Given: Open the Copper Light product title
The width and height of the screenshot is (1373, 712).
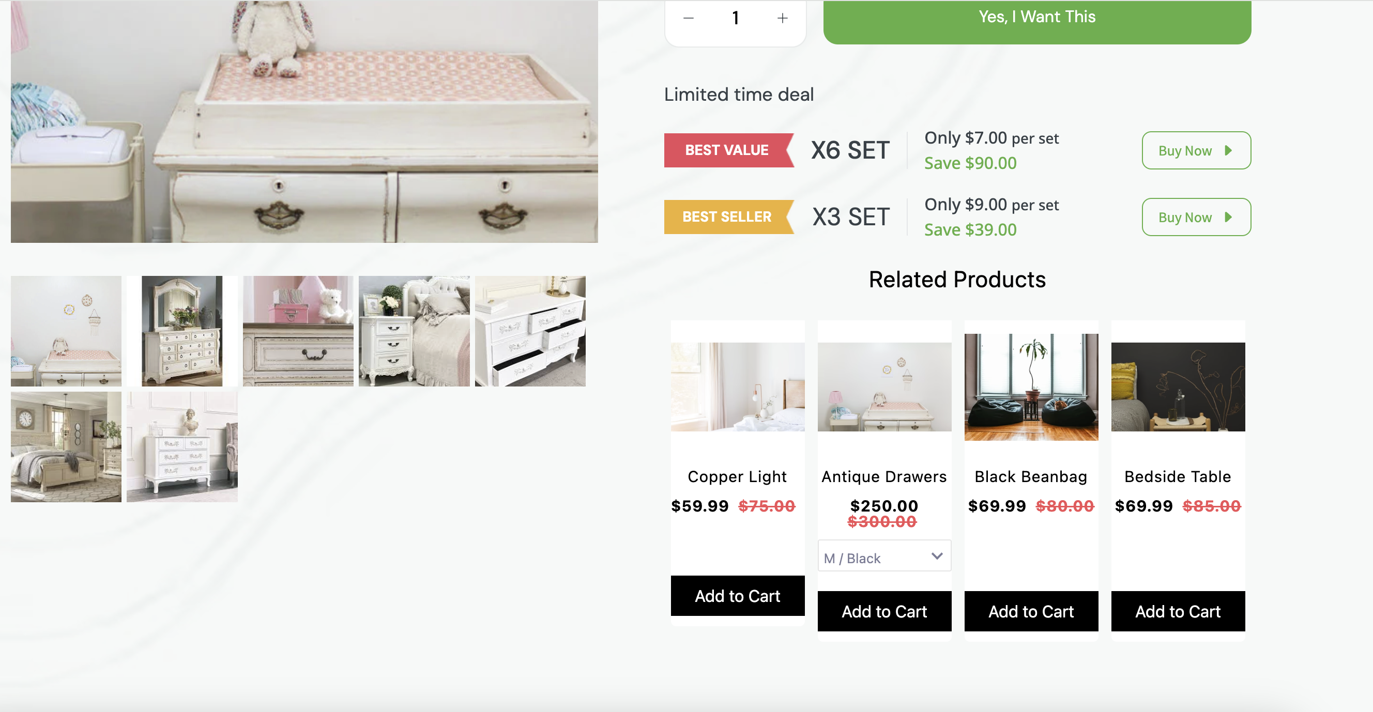Looking at the screenshot, I should coord(737,476).
